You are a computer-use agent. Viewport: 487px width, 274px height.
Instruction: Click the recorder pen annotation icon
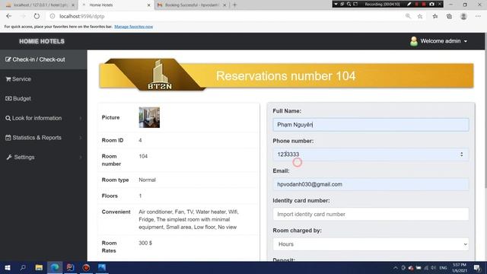pyautogui.click(x=409, y=4)
